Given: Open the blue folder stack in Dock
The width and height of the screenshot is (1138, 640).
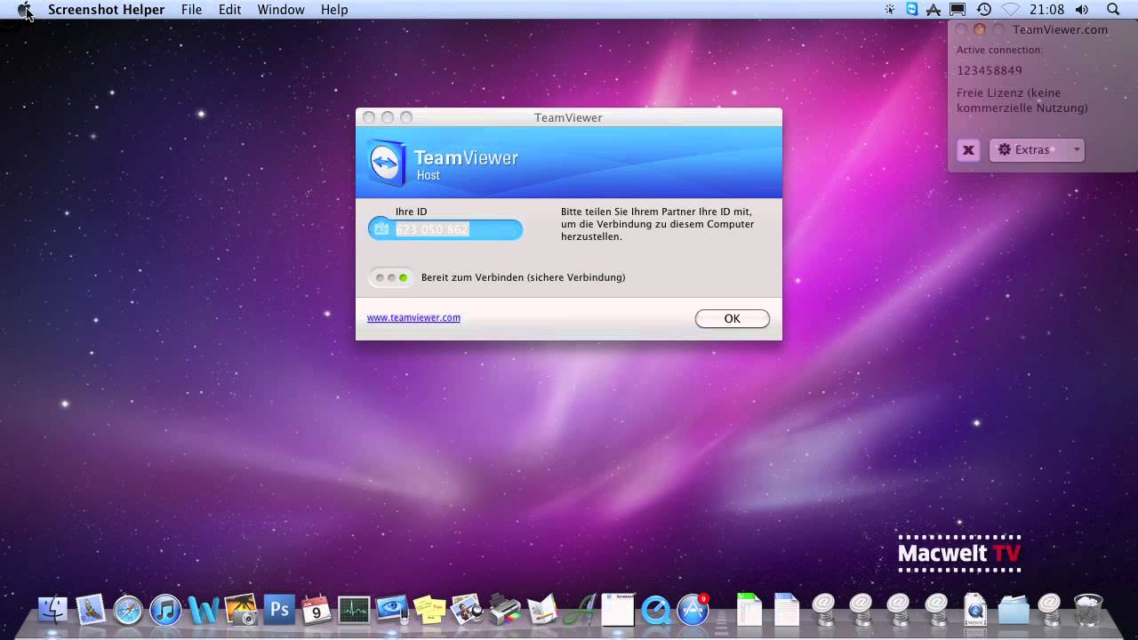Looking at the screenshot, I should point(1013,610).
